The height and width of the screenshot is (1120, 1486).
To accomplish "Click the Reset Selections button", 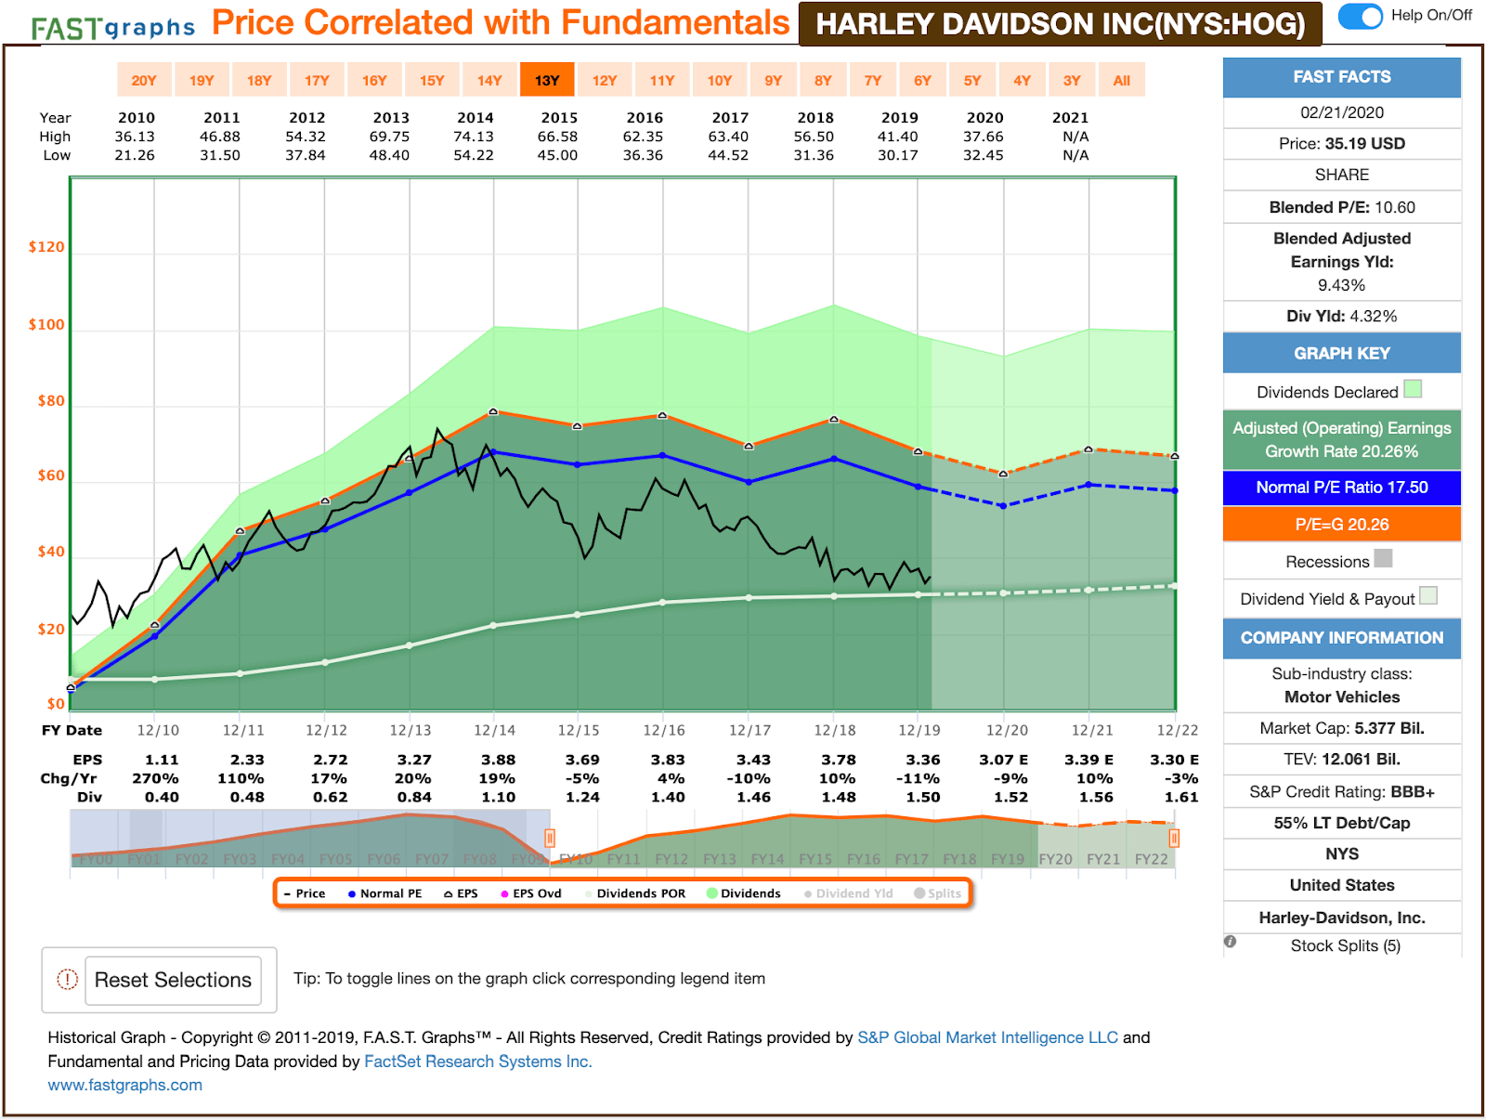I will pos(173,980).
